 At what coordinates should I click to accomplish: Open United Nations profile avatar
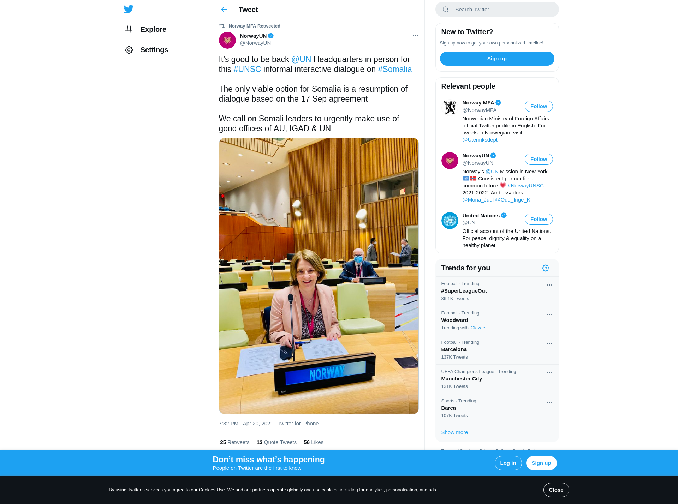click(450, 221)
